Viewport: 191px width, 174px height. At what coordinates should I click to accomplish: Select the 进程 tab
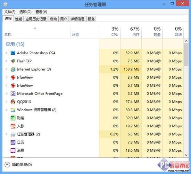(8, 19)
